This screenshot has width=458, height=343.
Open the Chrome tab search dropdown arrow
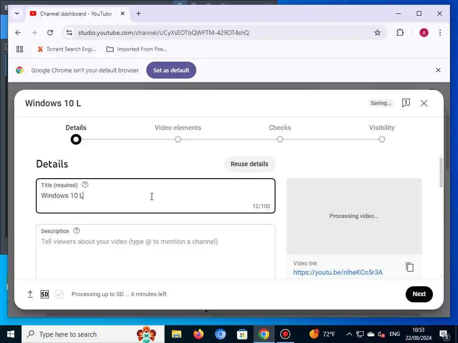click(x=17, y=13)
